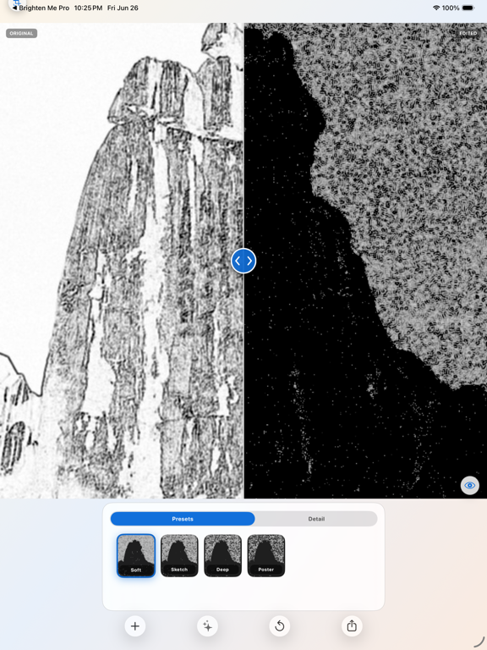The height and width of the screenshot is (650, 487).
Task: Apply the Poster preset thumbnail
Action: pos(265,555)
